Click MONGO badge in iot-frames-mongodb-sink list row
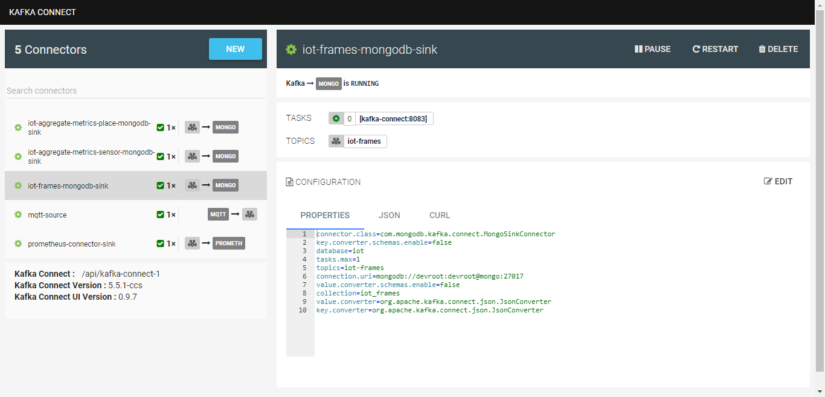 [226, 186]
